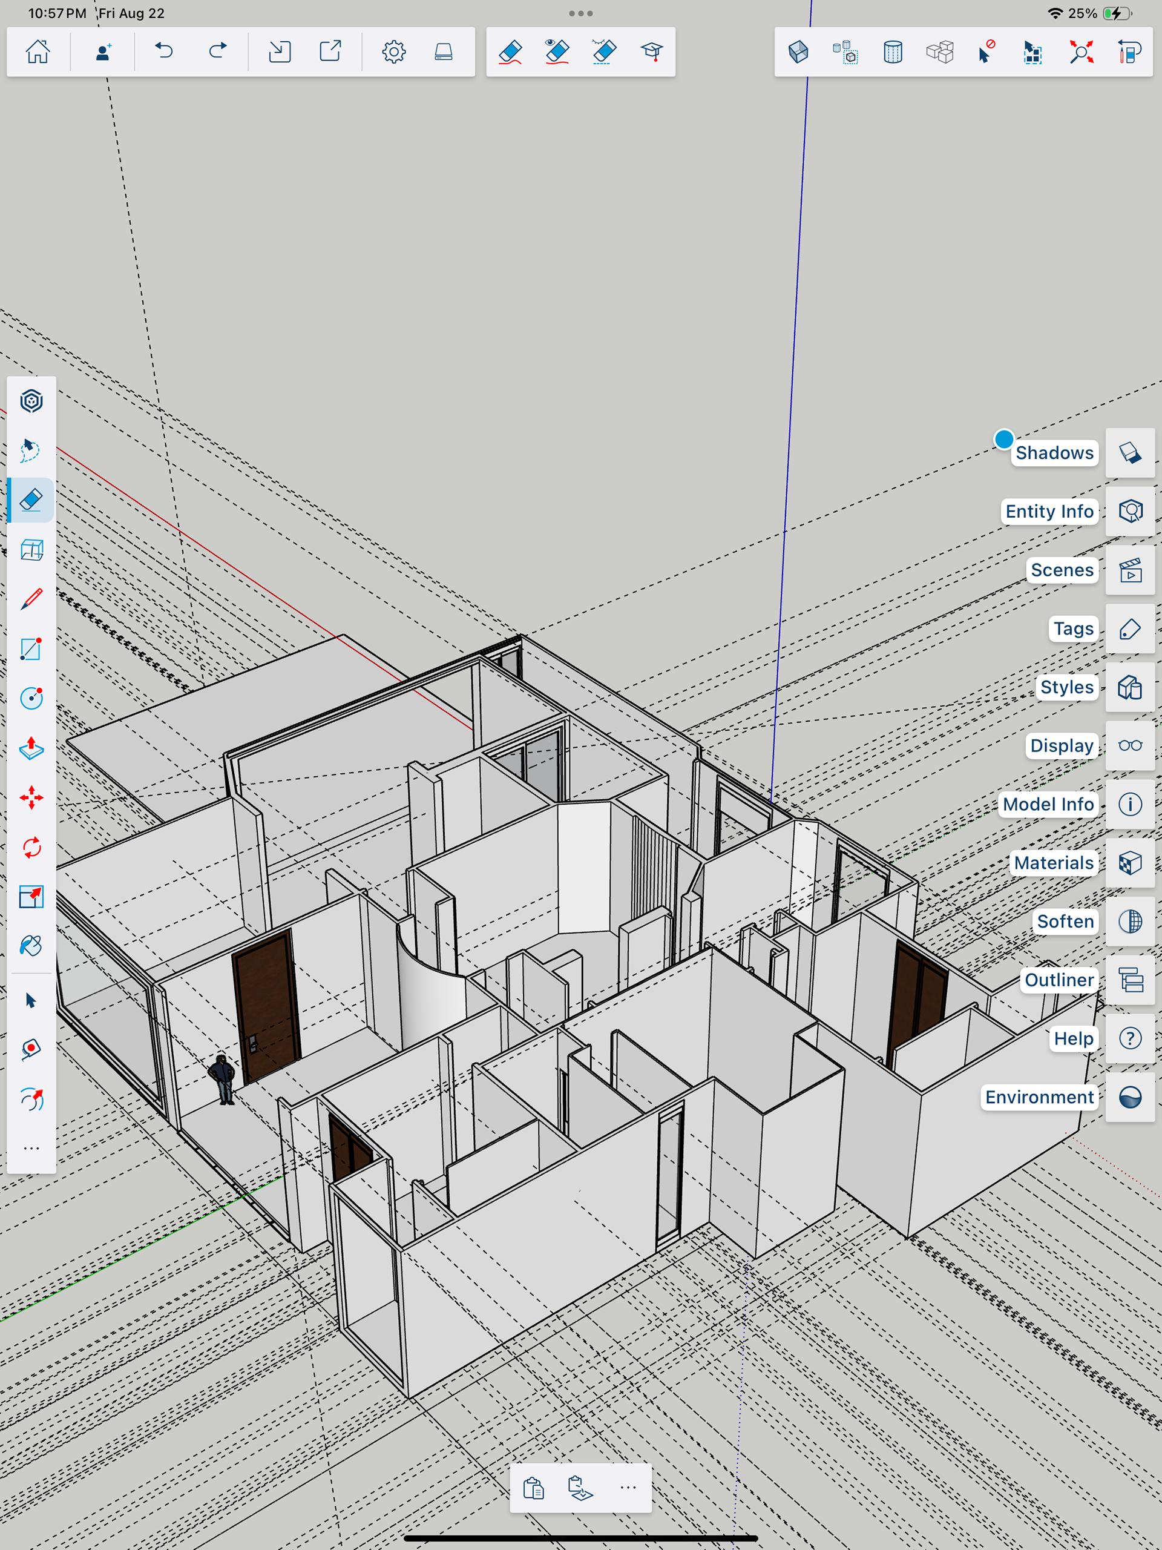Select the Hide eraser mode with eye
The height and width of the screenshot is (1550, 1162).
point(557,52)
